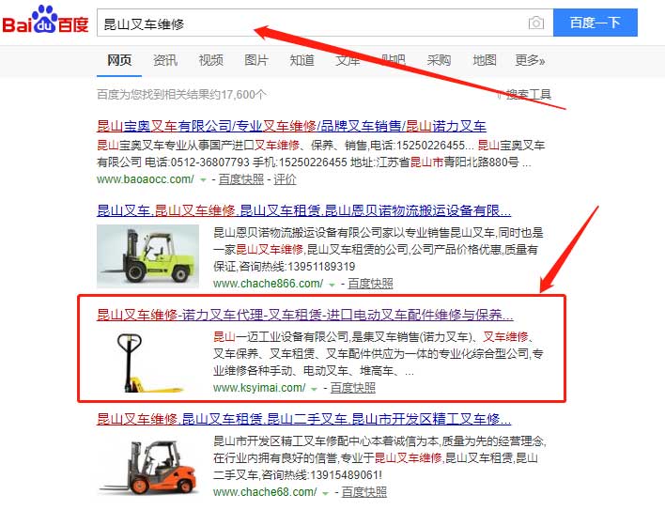Select the 地图 tab

tap(485, 60)
